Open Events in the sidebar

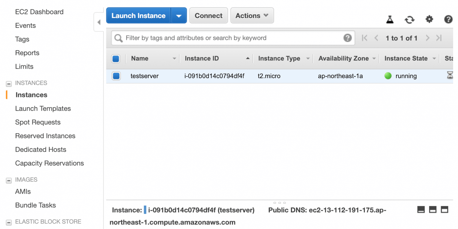26,25
